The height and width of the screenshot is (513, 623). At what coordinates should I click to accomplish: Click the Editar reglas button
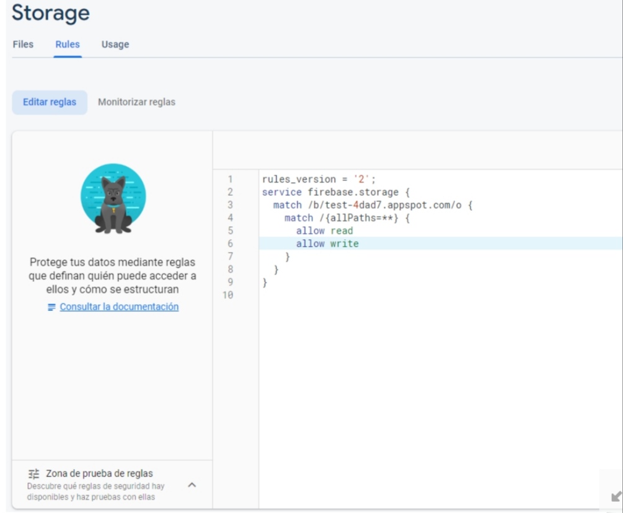tap(50, 102)
